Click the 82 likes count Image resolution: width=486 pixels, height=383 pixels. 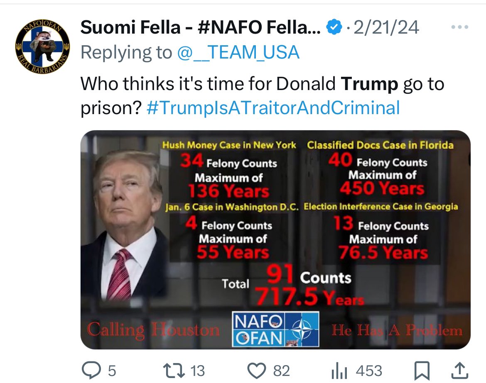click(281, 370)
